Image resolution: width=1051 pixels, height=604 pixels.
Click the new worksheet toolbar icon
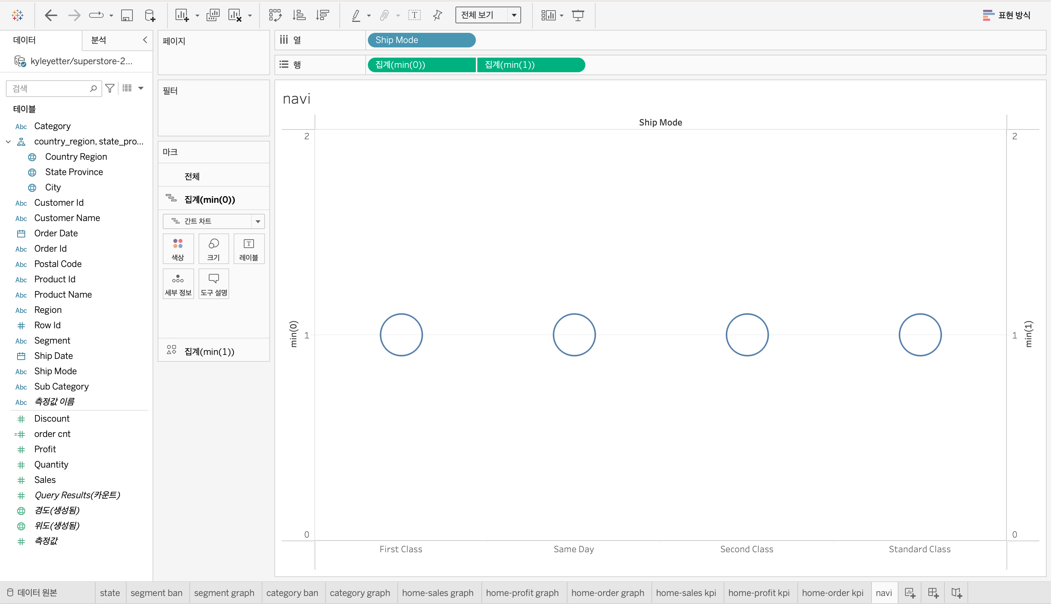point(182,15)
